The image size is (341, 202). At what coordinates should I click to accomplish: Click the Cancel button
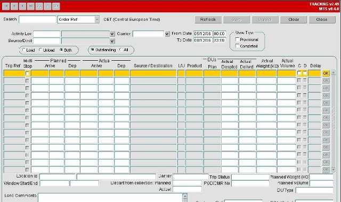pyautogui.click(x=265, y=20)
